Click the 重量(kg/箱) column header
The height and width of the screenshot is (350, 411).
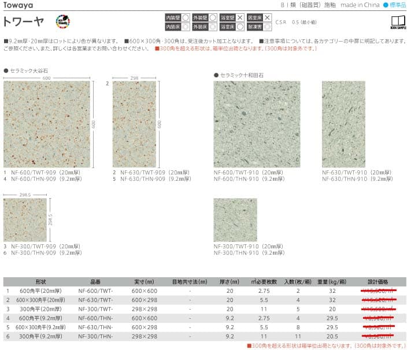click(x=332, y=282)
